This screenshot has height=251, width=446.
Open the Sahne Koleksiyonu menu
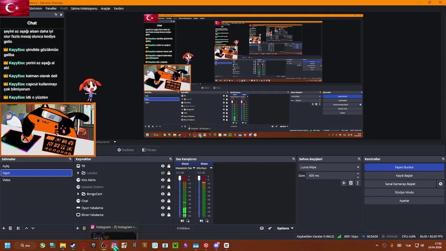coord(84,8)
